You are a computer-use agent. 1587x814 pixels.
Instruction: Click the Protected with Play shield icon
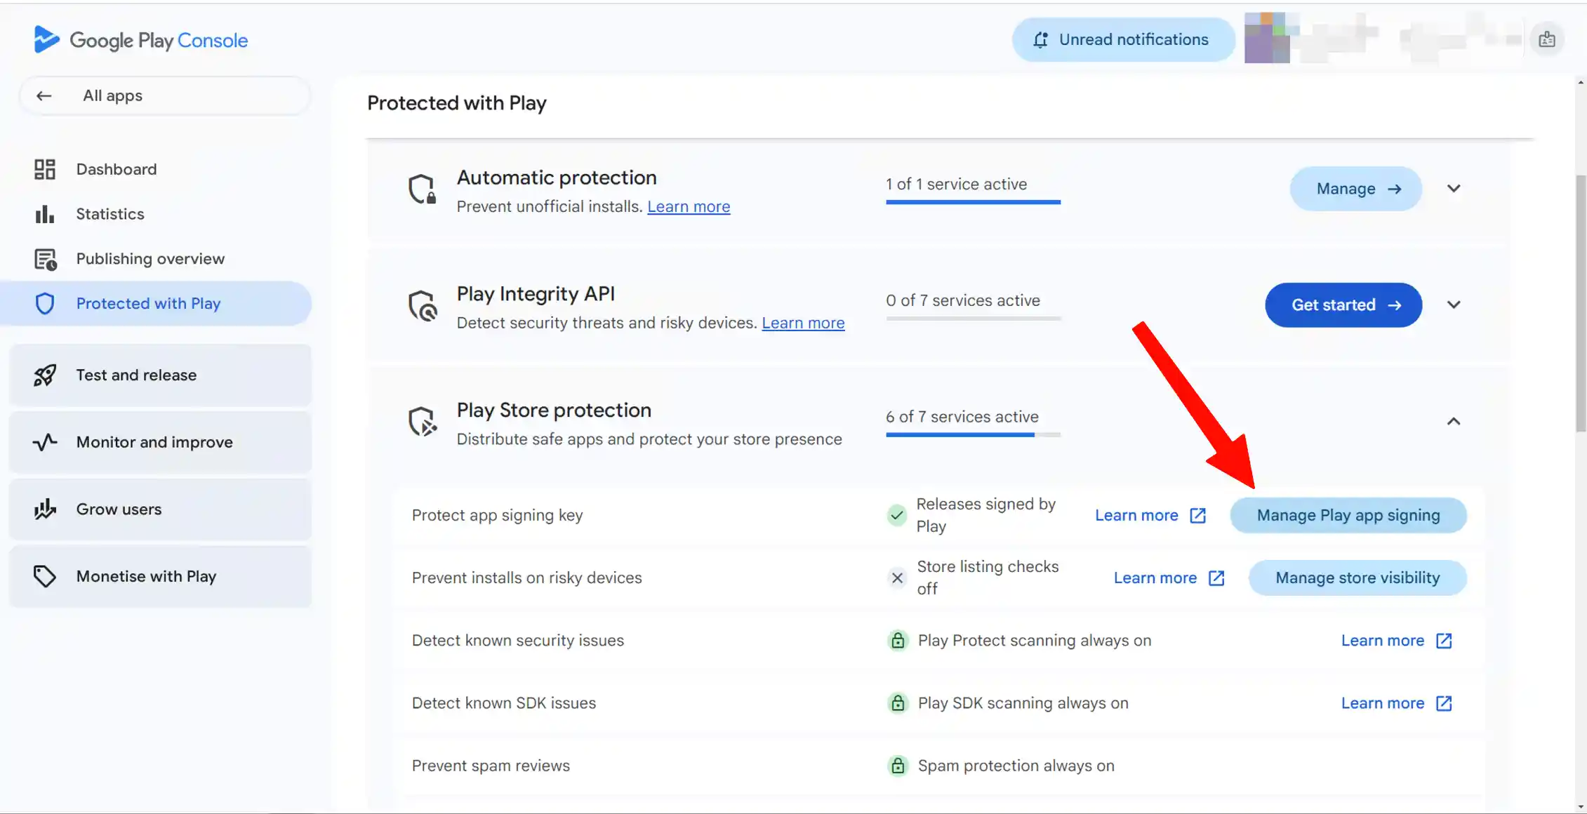pos(45,304)
